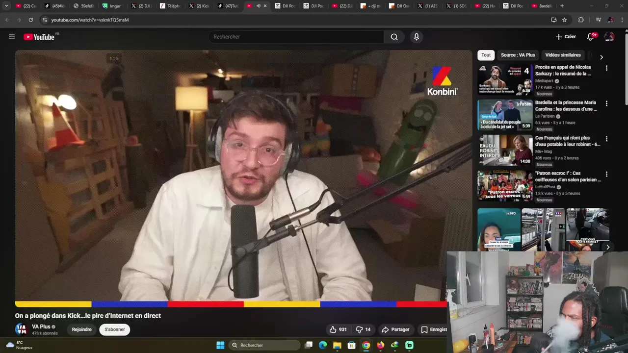
Task: Click the Konbini logo watermark in video
Action: [x=442, y=81]
